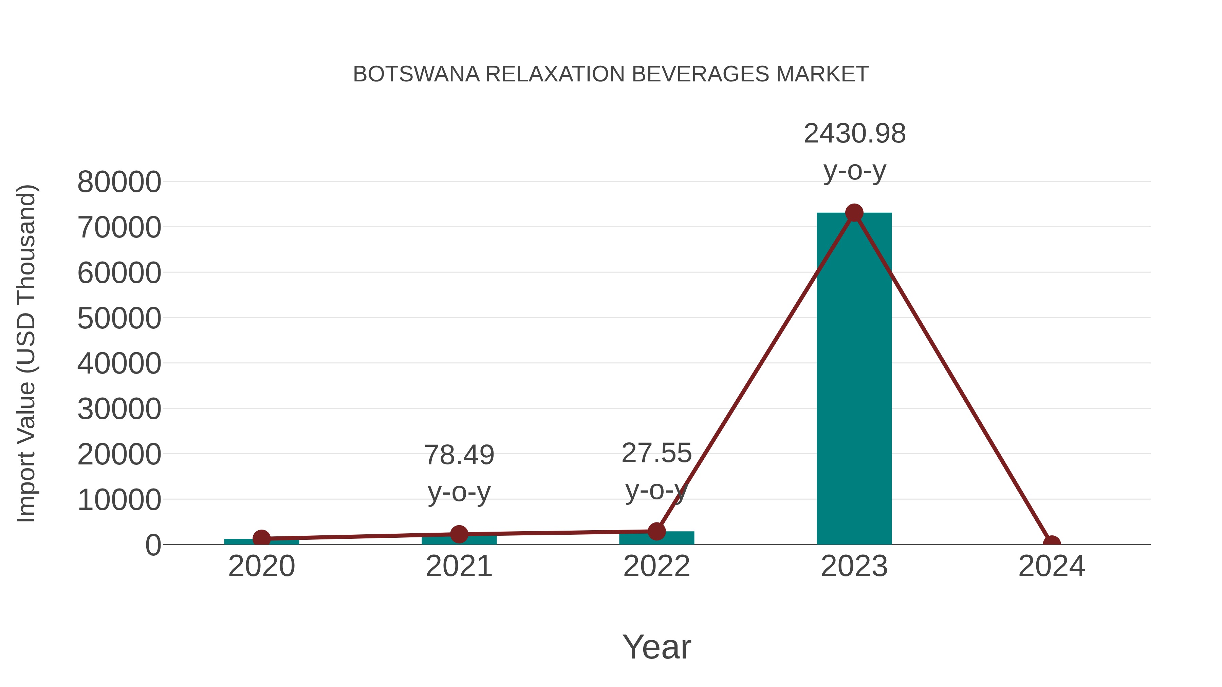
Task: Click the 0 y-axis tick label
Action: coord(153,545)
